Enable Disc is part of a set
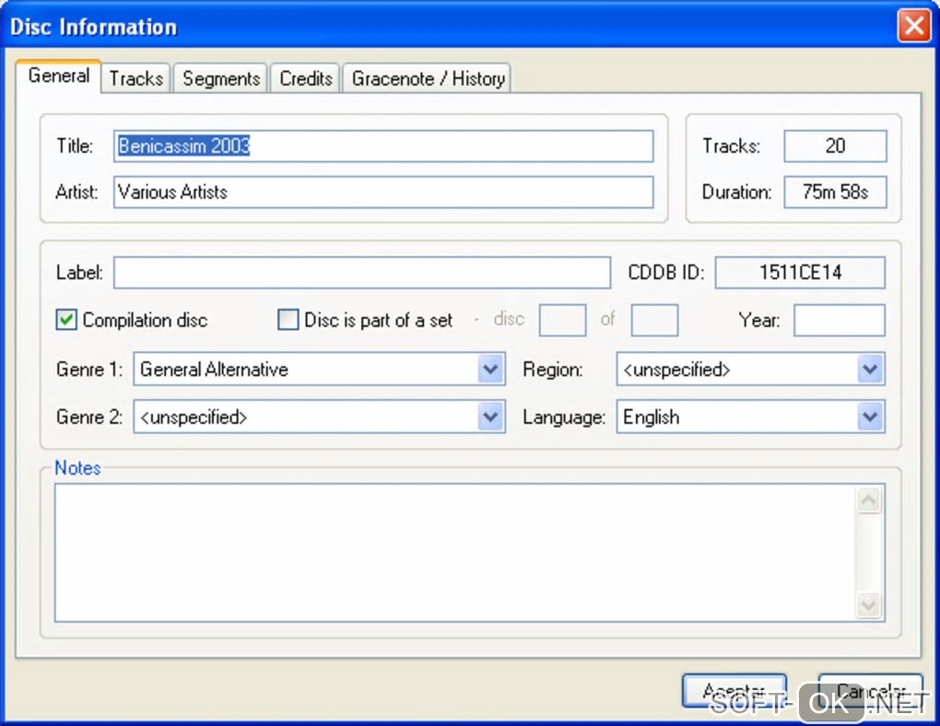The height and width of the screenshot is (726, 940). pos(288,320)
